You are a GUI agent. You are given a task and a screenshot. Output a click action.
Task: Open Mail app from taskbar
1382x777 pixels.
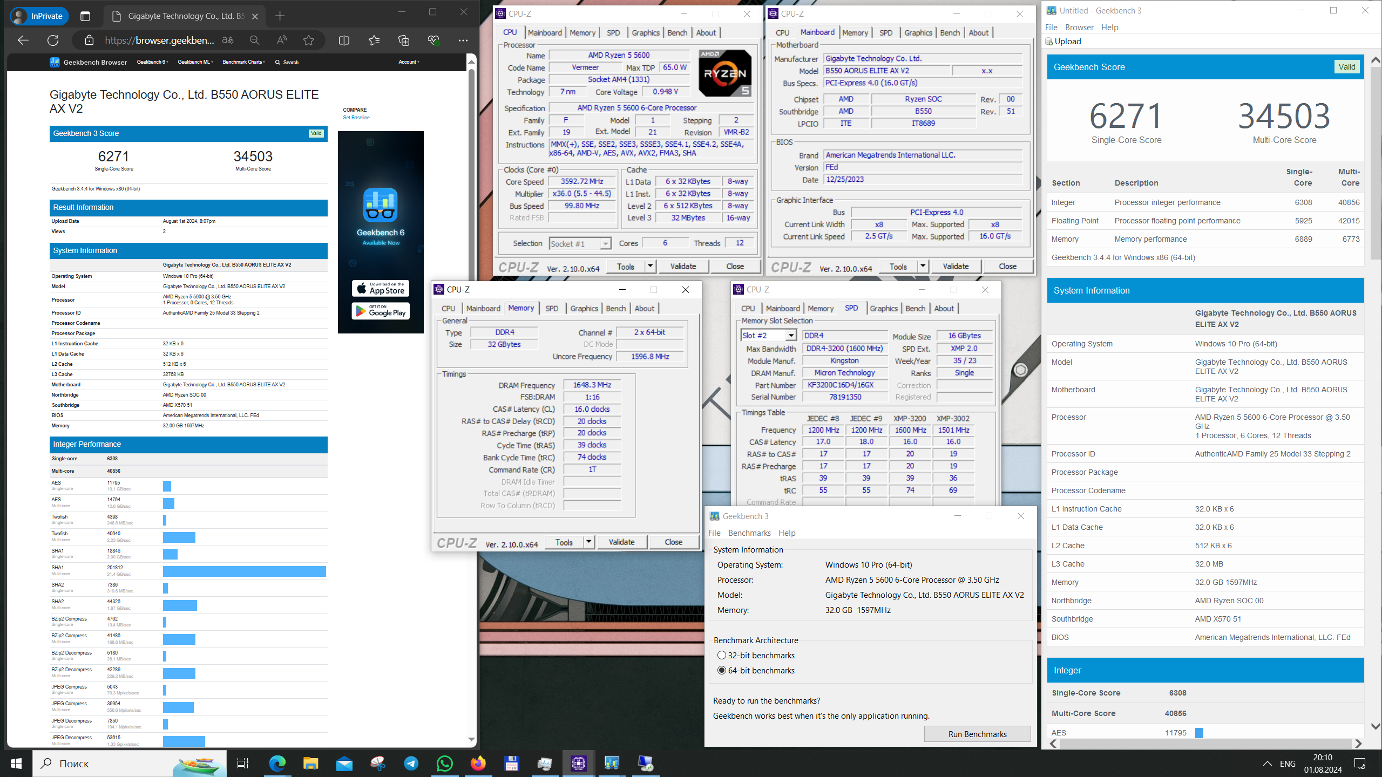pos(344,763)
